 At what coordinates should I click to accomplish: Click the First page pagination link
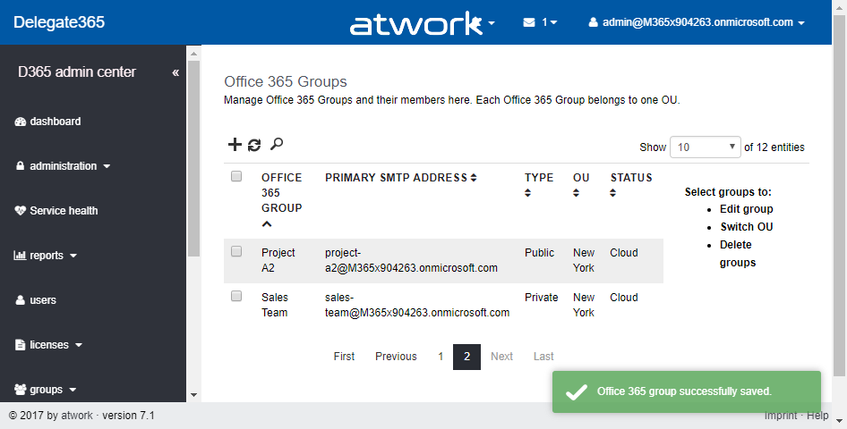click(x=344, y=357)
